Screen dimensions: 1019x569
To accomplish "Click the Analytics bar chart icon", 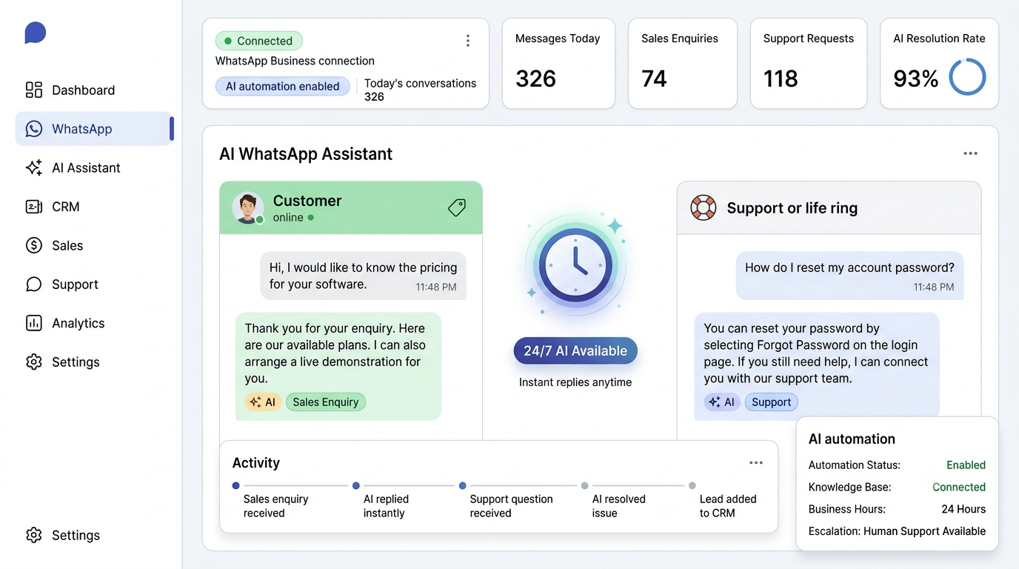I will [34, 323].
